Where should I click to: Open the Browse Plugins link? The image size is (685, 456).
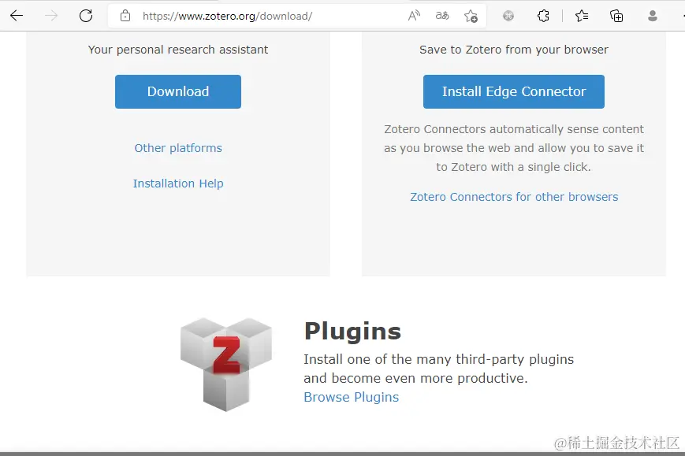click(x=352, y=397)
